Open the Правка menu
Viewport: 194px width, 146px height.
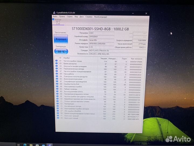[62, 16]
